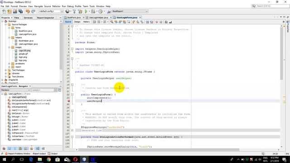Open the Output window button in status bar
This screenshot has height=163, width=290.
tap(53, 154)
